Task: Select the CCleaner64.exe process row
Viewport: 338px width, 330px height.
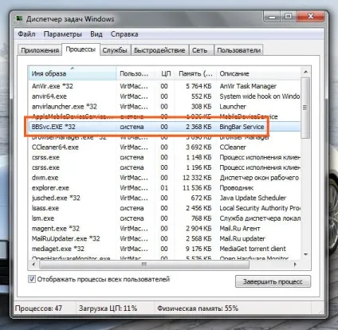Action: pyautogui.click(x=164, y=147)
